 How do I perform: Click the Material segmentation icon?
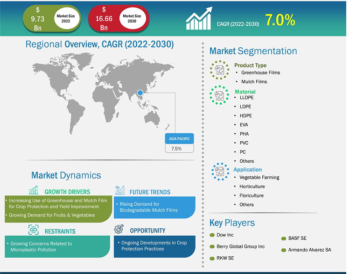point(219,96)
